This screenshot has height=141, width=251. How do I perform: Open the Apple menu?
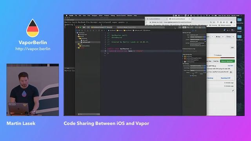tap(67, 16)
